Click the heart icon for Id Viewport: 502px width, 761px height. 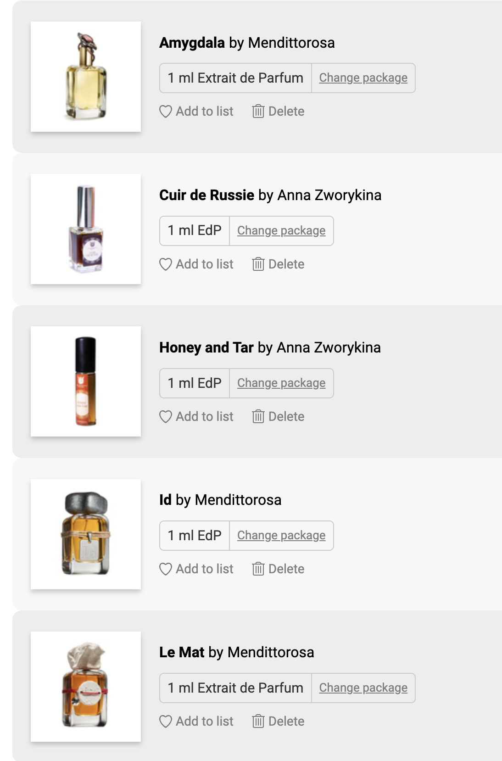(166, 569)
